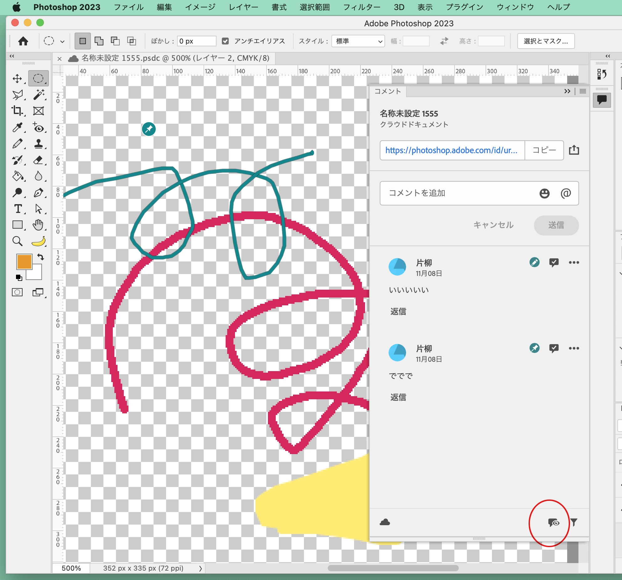Select the Magic Wand tool

point(39,95)
